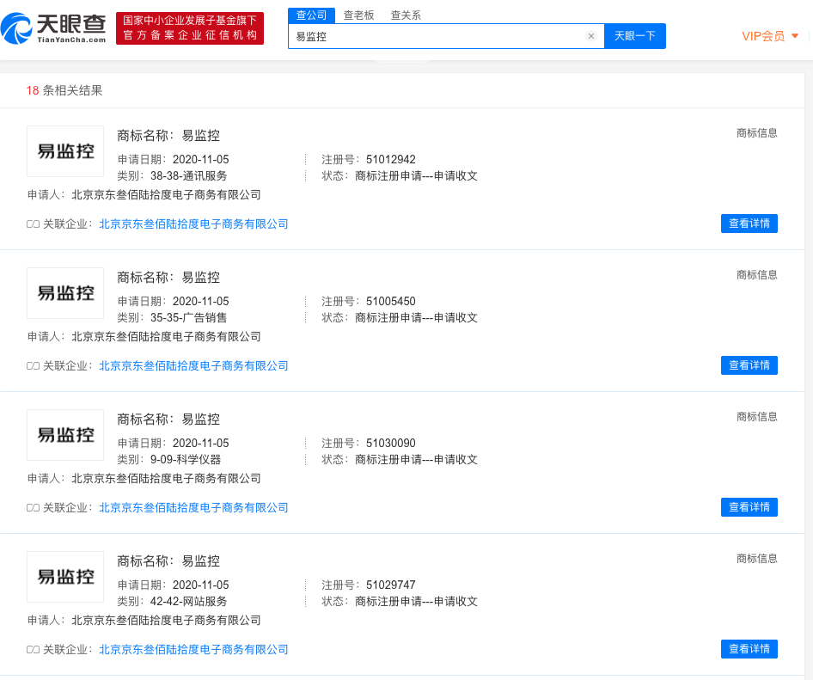
Task: Click link icon beside 关联企业 in 51030090 result
Action: click(x=33, y=508)
